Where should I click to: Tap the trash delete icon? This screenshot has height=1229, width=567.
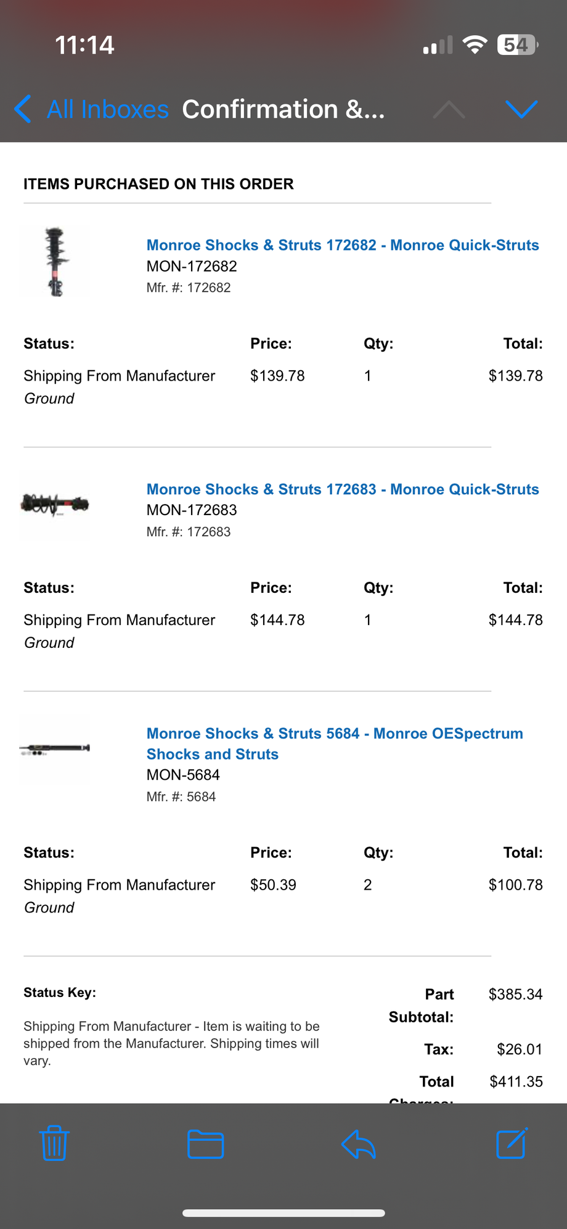tap(54, 1143)
